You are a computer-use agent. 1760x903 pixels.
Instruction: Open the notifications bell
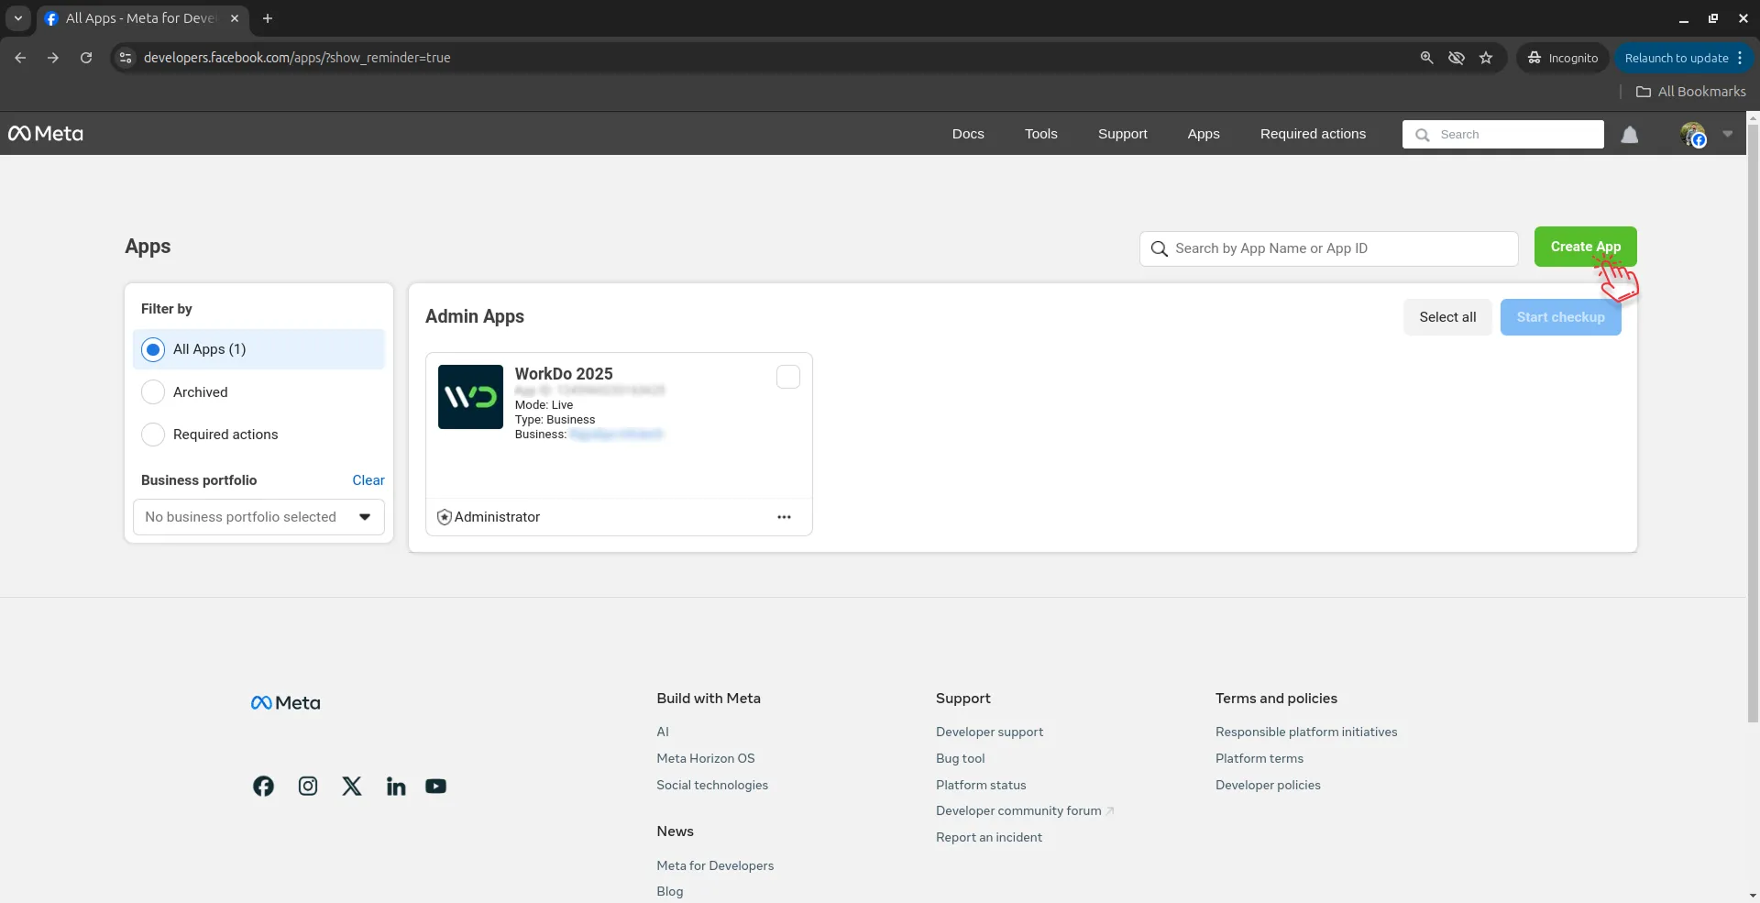tap(1631, 134)
